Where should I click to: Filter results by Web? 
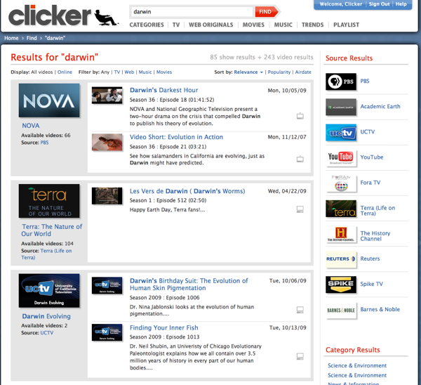pos(129,72)
